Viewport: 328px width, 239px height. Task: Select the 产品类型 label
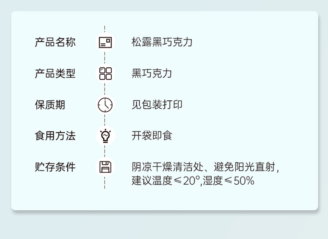click(55, 73)
